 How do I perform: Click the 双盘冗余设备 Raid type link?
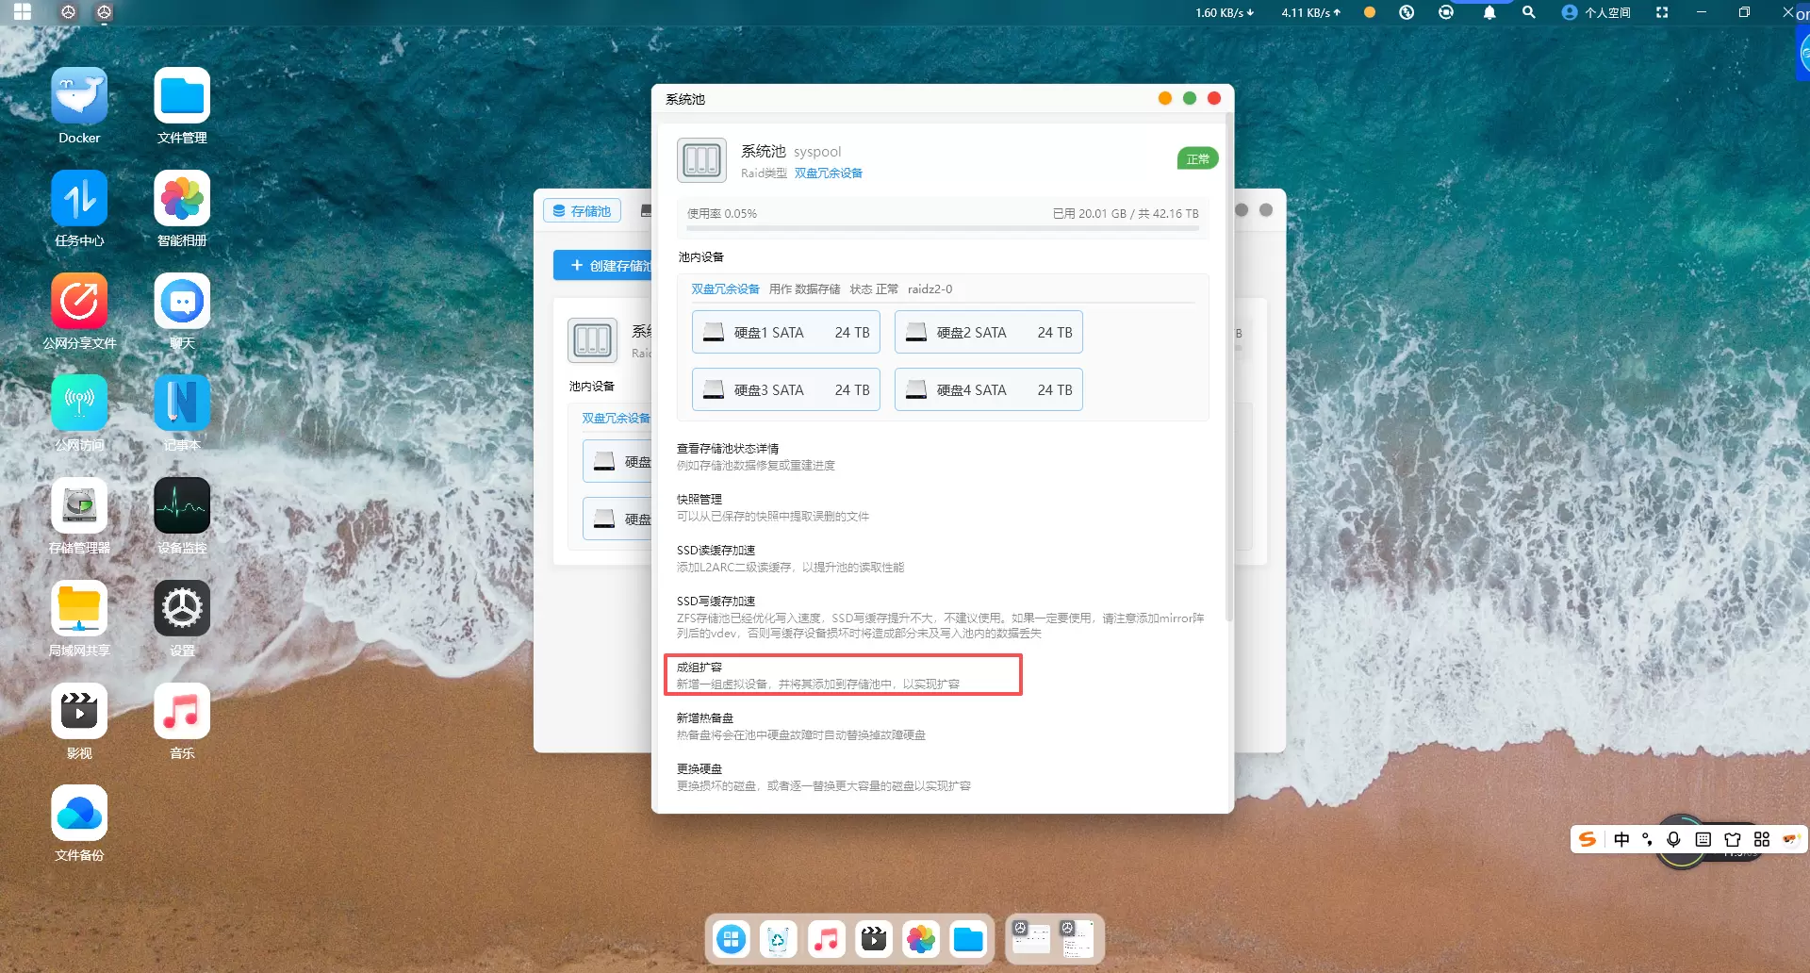pos(828,173)
